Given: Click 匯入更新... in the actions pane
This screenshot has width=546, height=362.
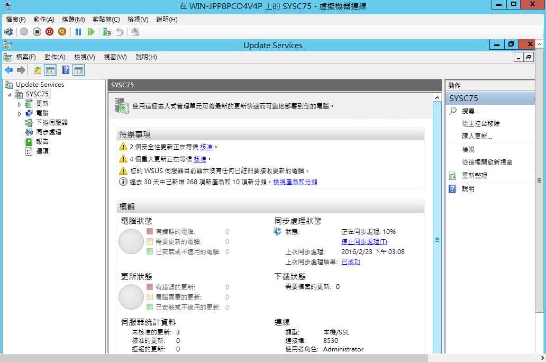Looking at the screenshot, I should [x=477, y=137].
